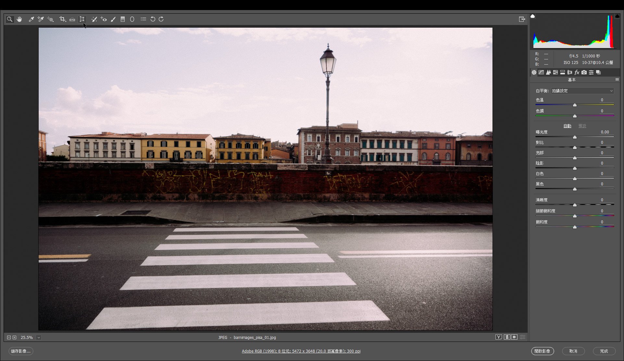Click the 取消 cancel button
The width and height of the screenshot is (624, 361).
573,351
